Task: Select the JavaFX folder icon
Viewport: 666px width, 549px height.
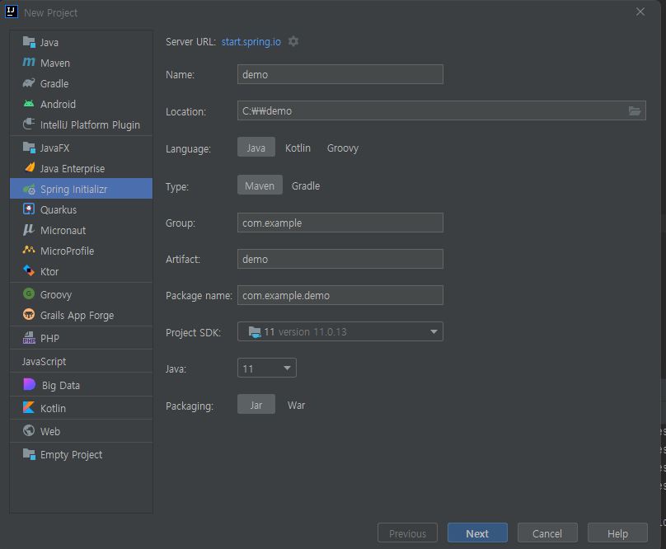Action: (29, 148)
